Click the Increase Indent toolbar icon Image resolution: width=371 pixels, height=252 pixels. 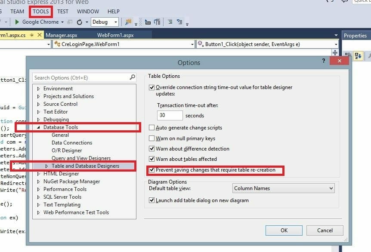click(x=157, y=22)
